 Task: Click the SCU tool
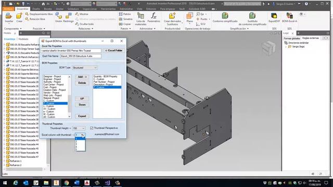pos(201,24)
